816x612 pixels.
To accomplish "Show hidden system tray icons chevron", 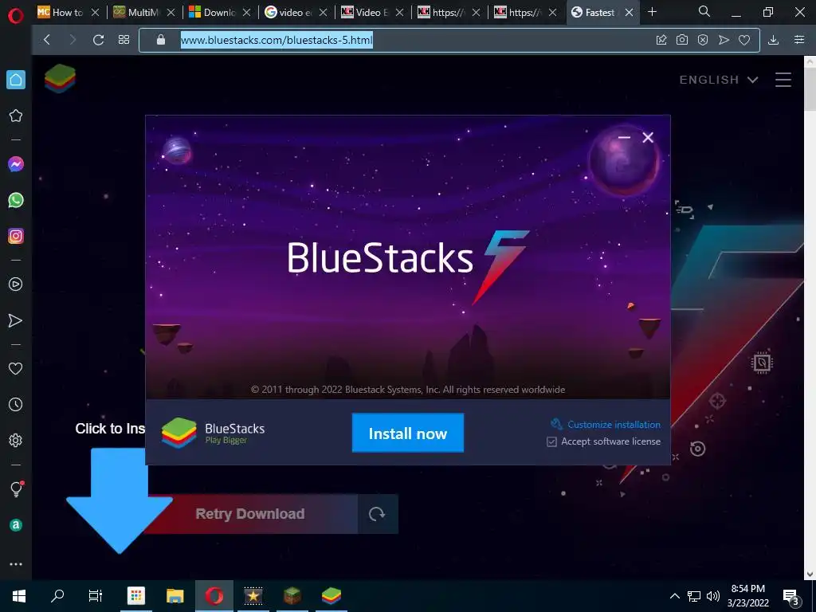I will coord(674,596).
